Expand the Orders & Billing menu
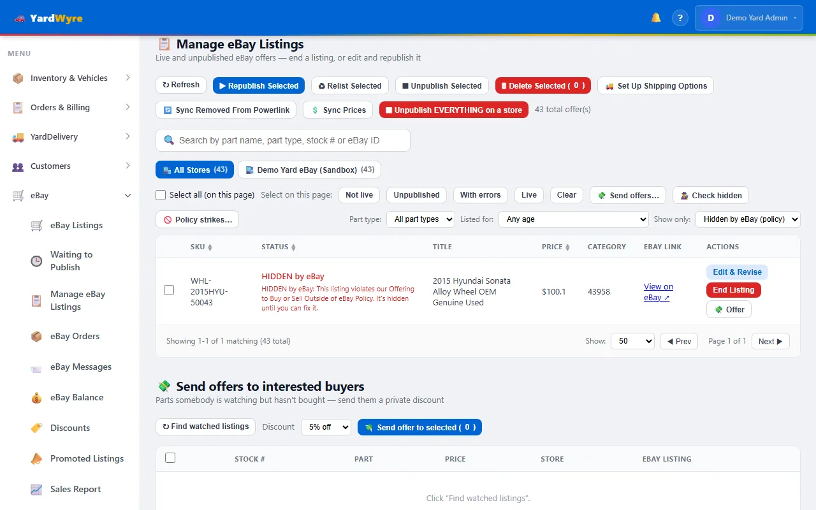The width and height of the screenshot is (816, 510). tap(127, 107)
